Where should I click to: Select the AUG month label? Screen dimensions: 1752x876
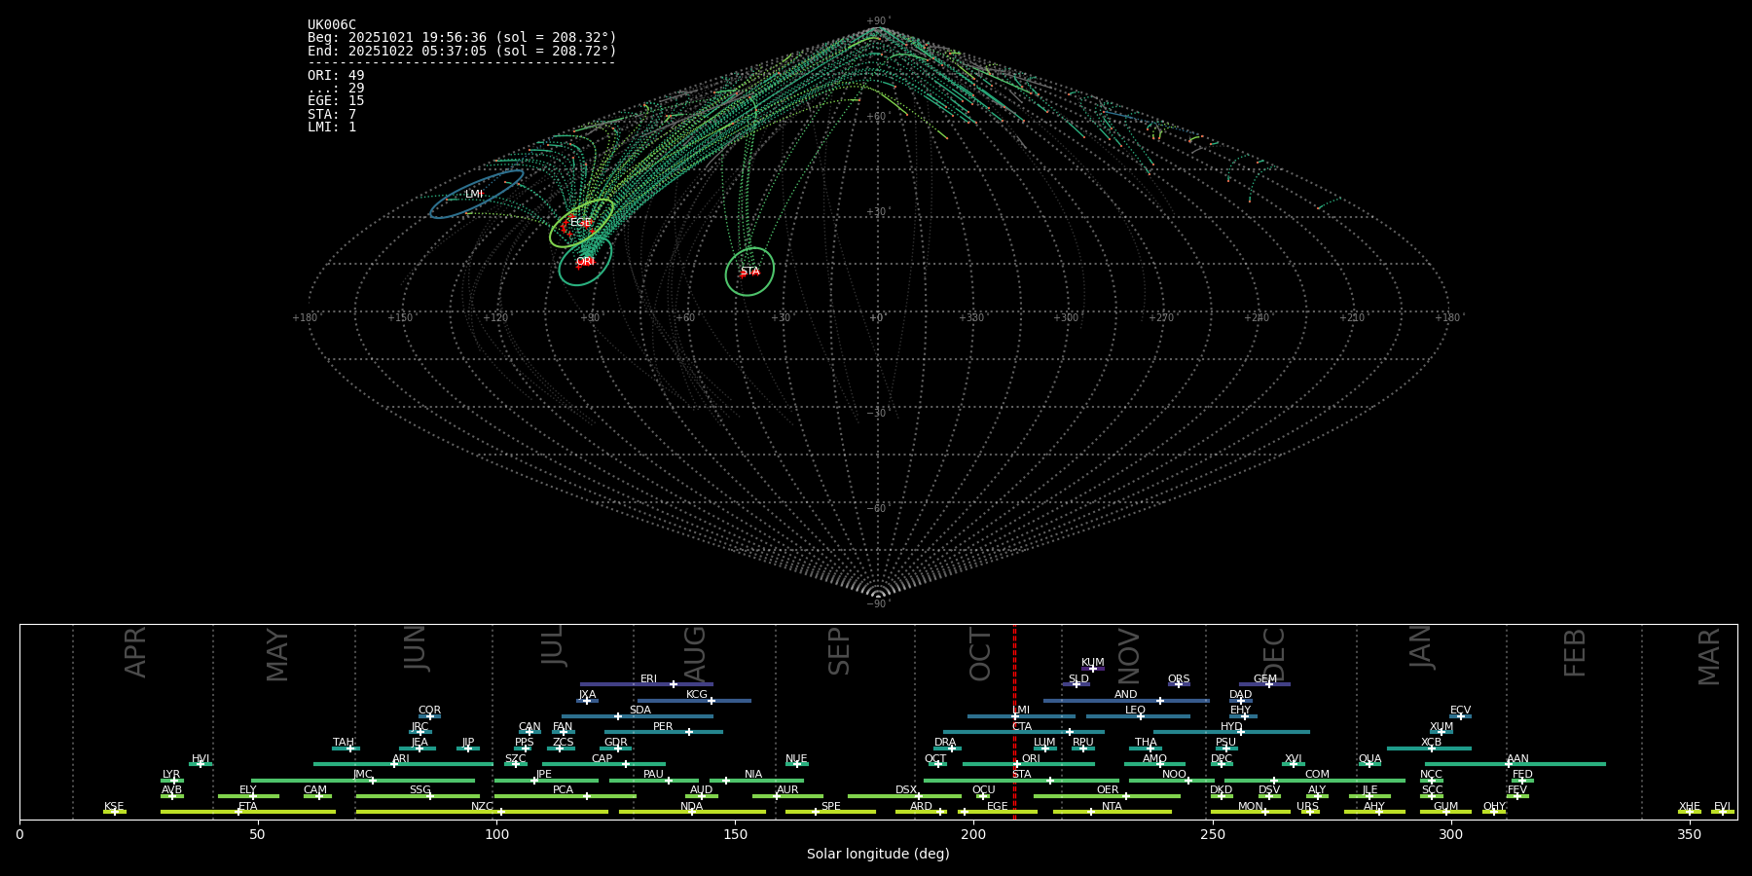[695, 652]
